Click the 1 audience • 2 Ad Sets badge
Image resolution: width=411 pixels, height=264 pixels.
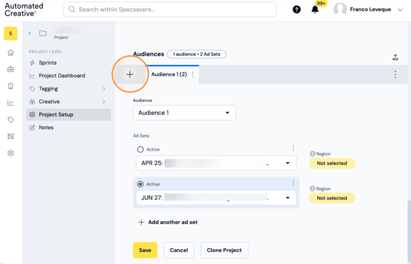pyautogui.click(x=197, y=54)
